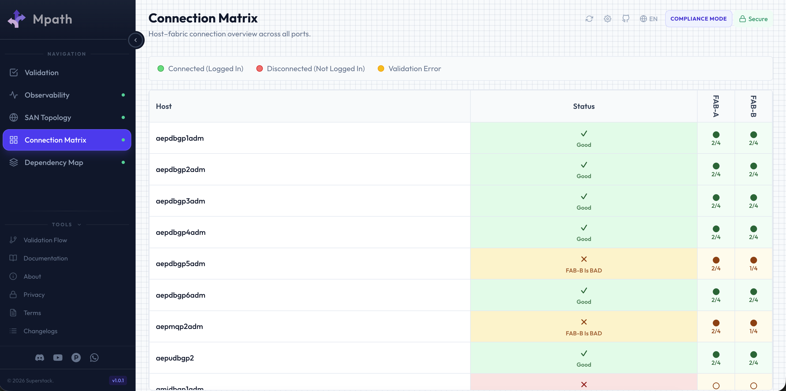Open the YouTube channel icon

(58, 358)
